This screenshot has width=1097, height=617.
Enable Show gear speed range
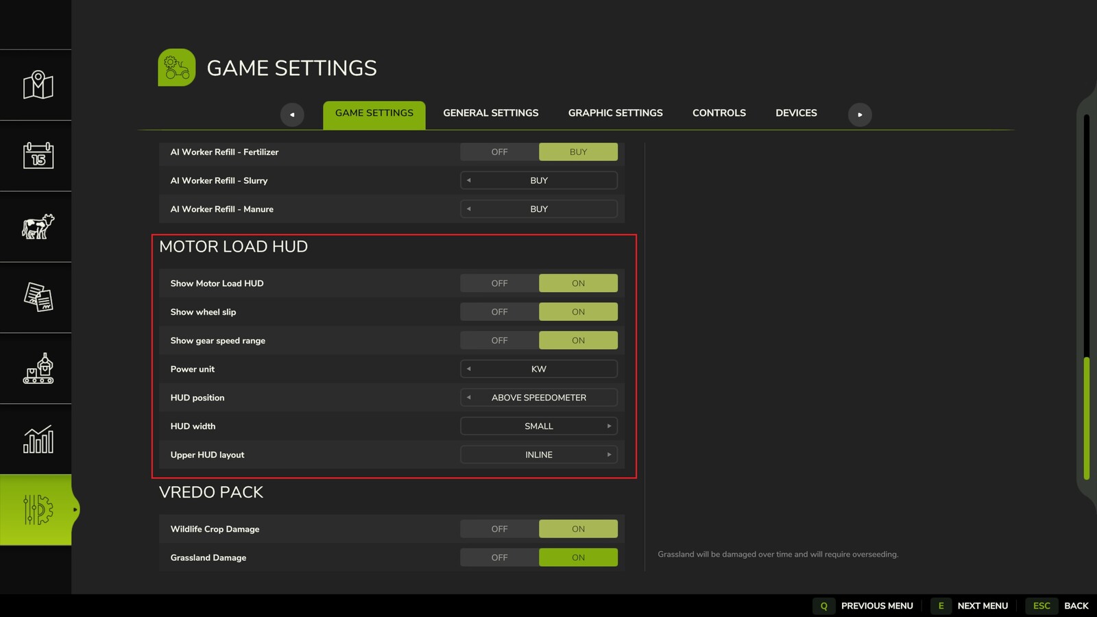578,341
